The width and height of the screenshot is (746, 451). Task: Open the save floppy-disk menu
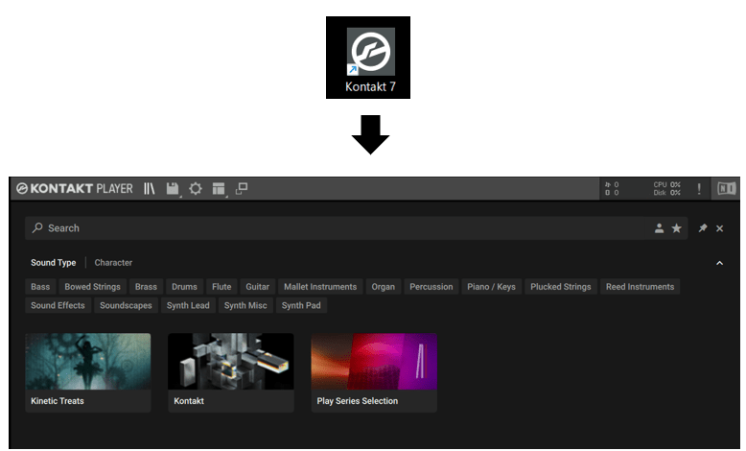point(174,189)
